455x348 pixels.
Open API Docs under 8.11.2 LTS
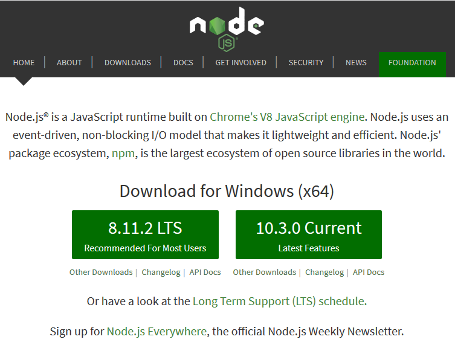(205, 272)
